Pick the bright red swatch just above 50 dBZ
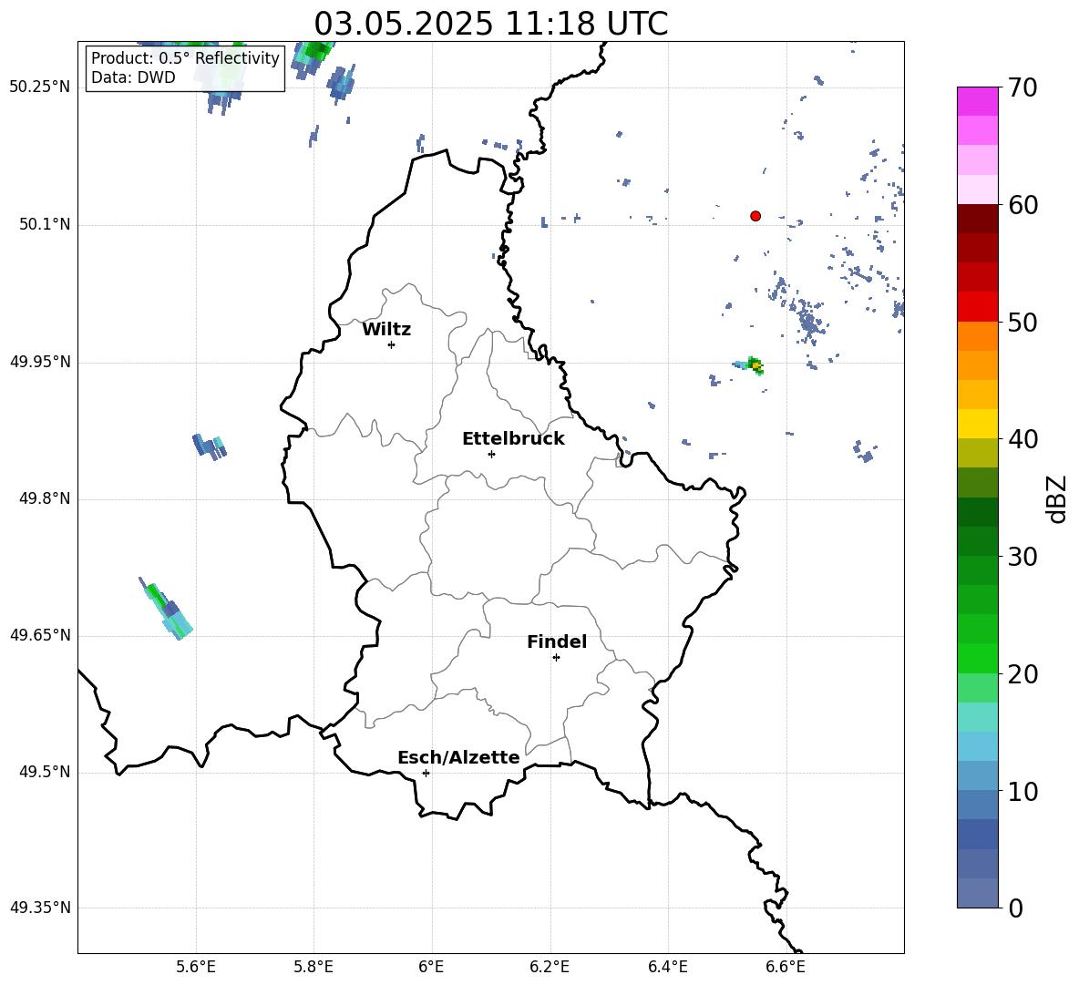Viewport: 1079px width, 985px height. pyautogui.click(x=977, y=307)
